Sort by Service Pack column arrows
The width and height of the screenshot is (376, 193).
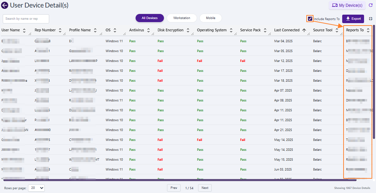(265, 30)
